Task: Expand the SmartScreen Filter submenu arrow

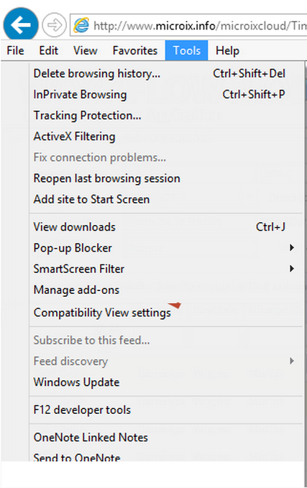Action: point(292,269)
